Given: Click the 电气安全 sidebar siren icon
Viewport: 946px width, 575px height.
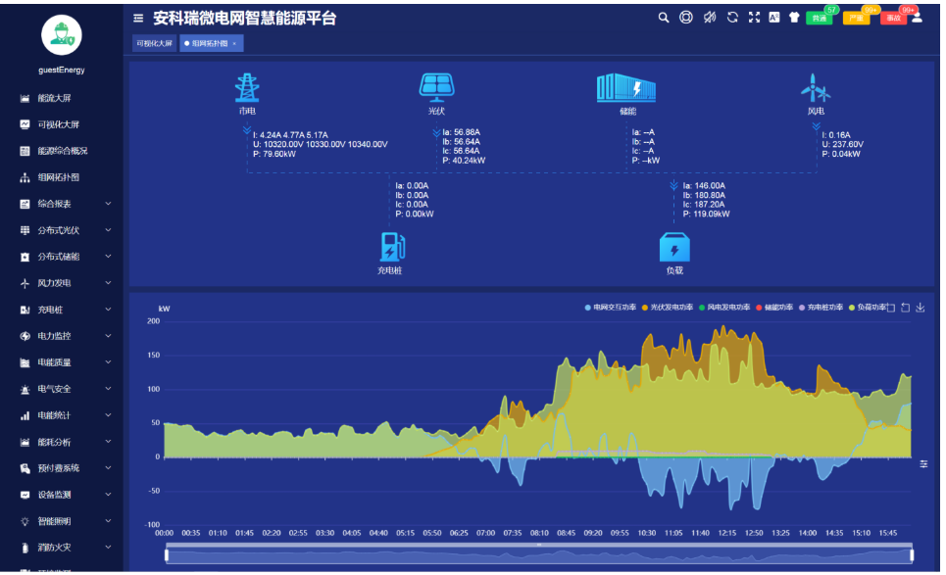Looking at the screenshot, I should (x=25, y=389).
